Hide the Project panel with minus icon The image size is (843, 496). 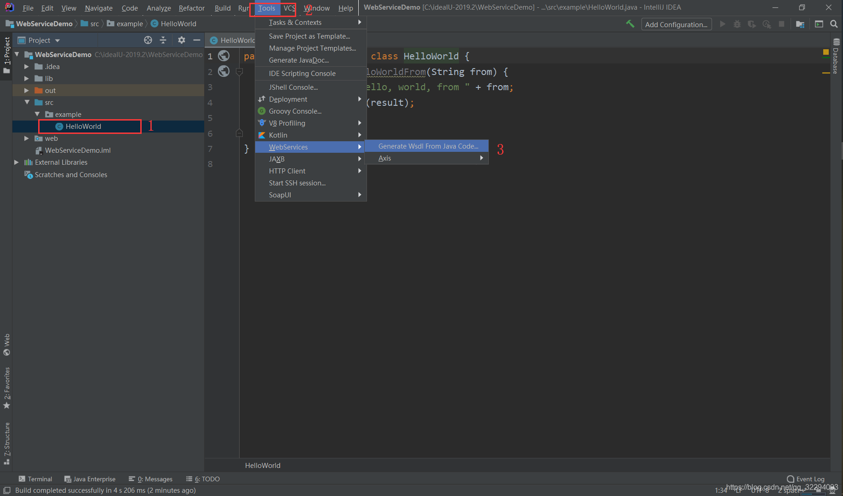coord(197,40)
